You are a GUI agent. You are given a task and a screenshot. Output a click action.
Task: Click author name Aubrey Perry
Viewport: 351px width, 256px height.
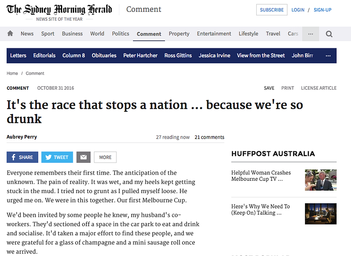click(21, 137)
